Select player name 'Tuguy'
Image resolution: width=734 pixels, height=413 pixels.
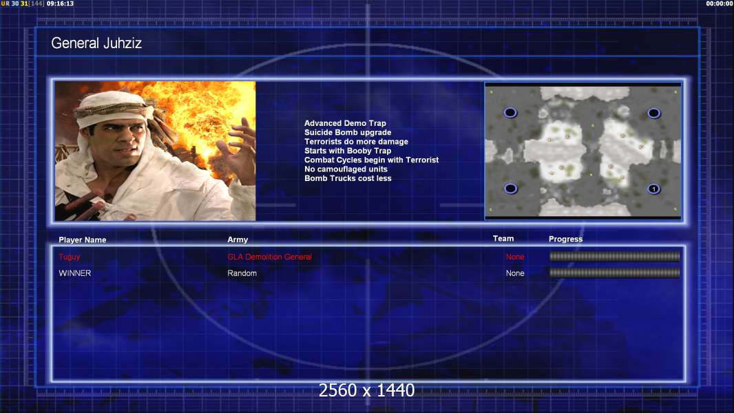70,257
